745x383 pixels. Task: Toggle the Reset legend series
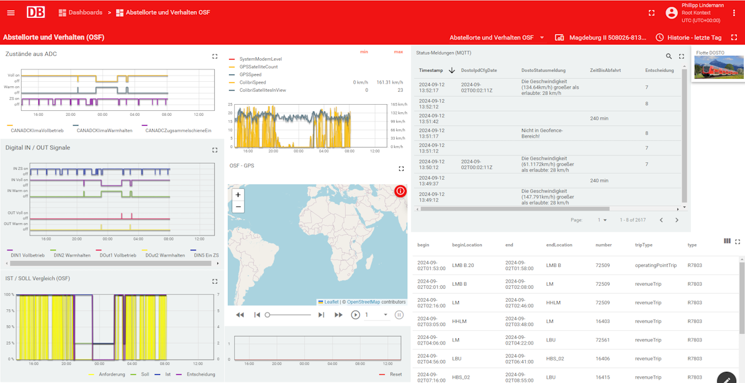(391, 374)
